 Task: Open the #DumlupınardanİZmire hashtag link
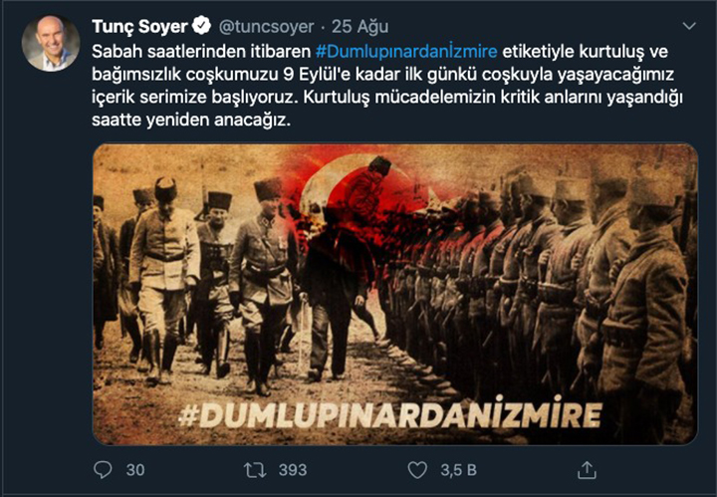click(406, 51)
